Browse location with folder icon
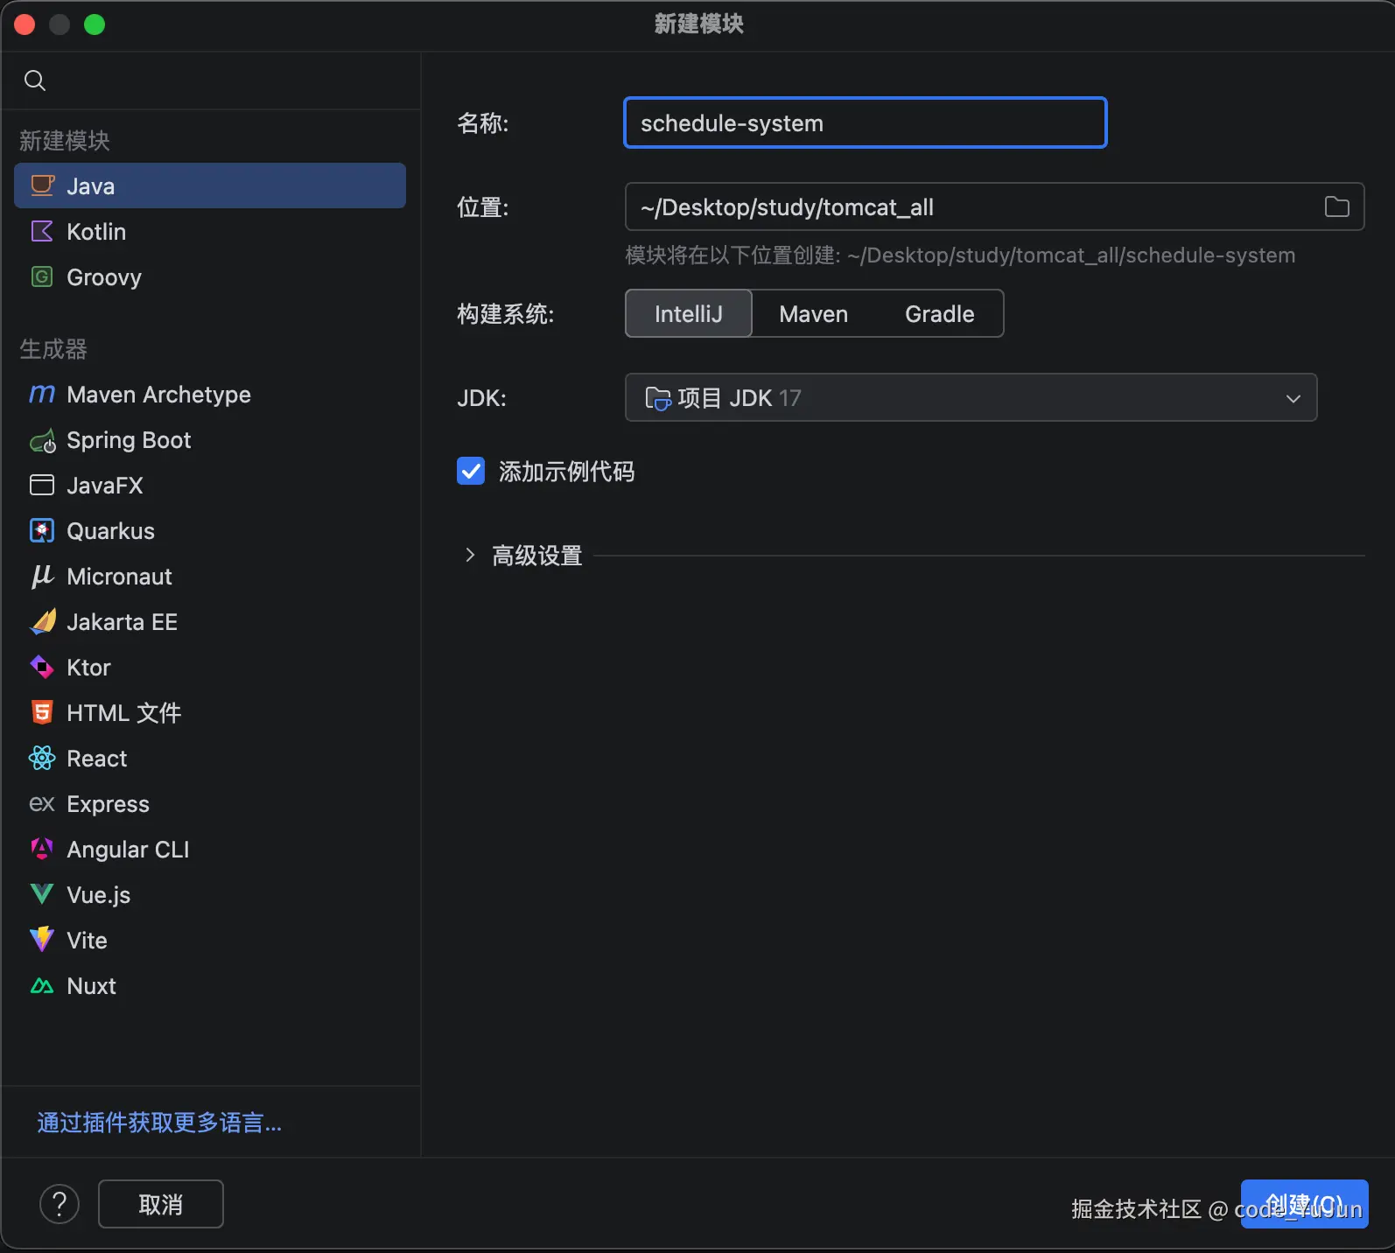 (1336, 206)
